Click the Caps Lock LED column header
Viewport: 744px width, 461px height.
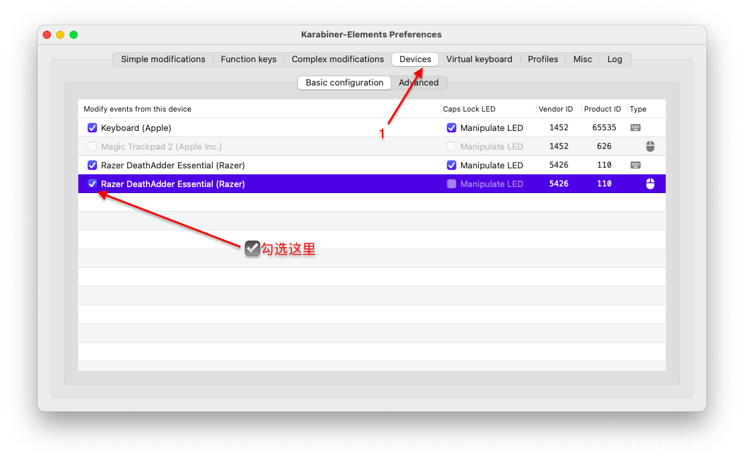click(469, 109)
